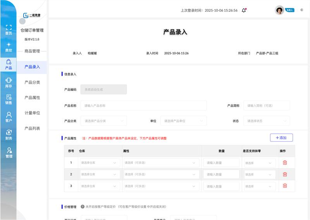Image resolution: width=310 pixels, height=220 pixels.
Task: Click the 仓储订单管理 title text
Action: [x=32, y=30]
